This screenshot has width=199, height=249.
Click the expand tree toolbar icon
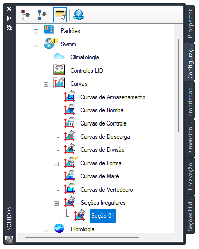coord(42,15)
